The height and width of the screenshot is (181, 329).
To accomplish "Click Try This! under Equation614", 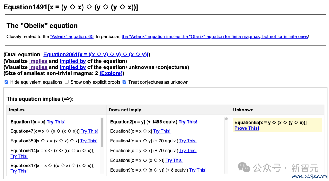I will coord(19,156).
